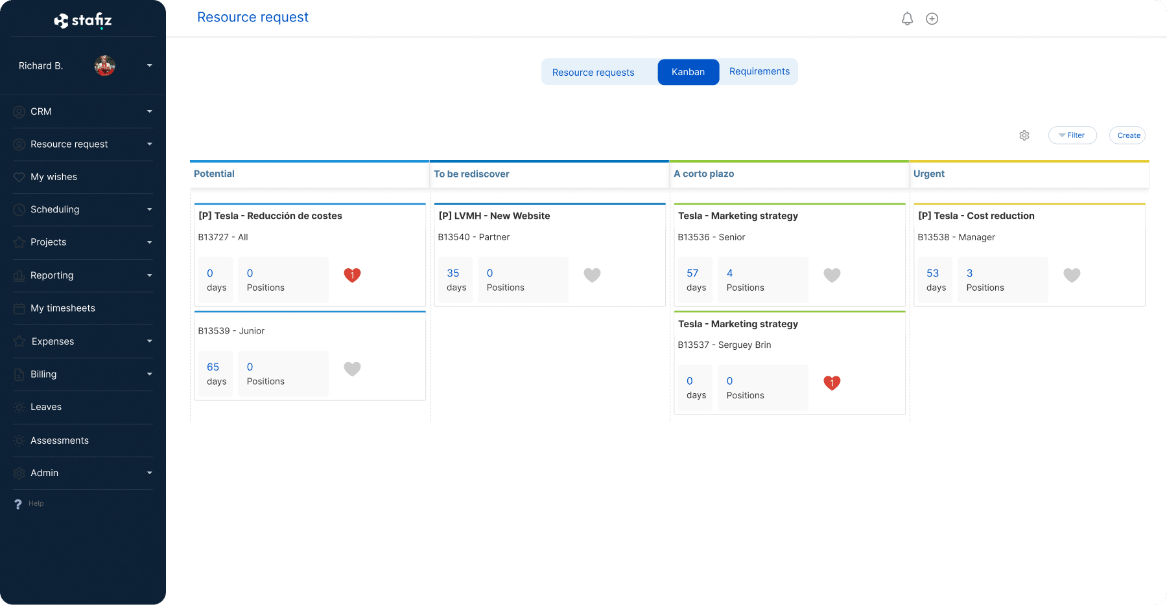Open the notifications bell
This screenshot has width=1167, height=605.
pos(907,19)
